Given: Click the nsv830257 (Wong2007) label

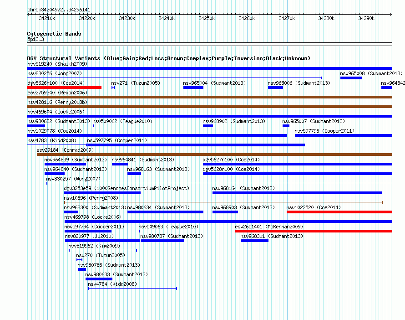Looking at the screenshot, I should click(x=73, y=179).
